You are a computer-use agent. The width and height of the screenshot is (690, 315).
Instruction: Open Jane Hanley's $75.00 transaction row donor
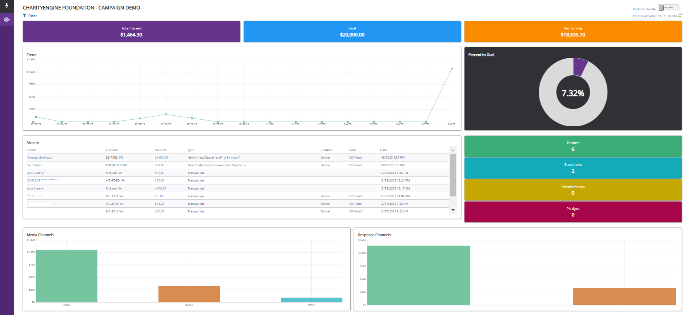35,173
